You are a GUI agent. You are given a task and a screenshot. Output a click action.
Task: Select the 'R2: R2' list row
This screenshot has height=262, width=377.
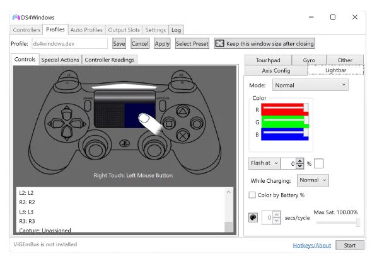click(120, 202)
